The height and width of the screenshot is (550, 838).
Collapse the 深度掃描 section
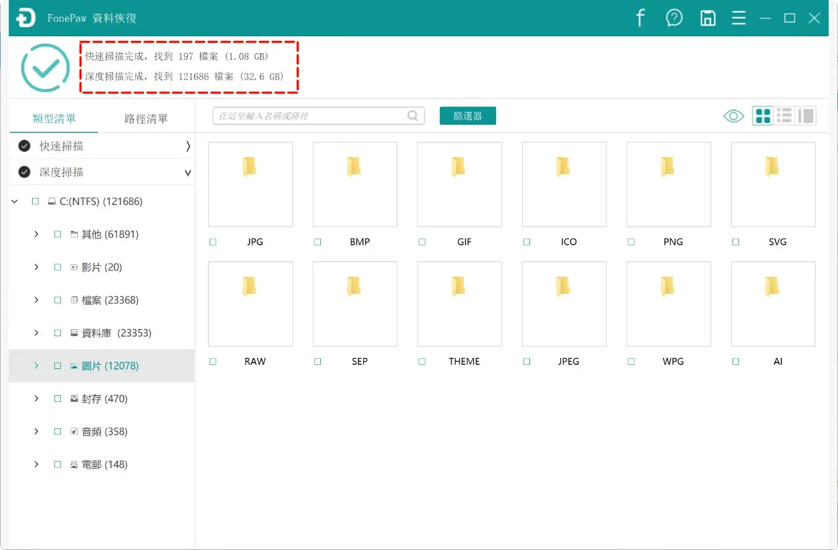pos(188,172)
